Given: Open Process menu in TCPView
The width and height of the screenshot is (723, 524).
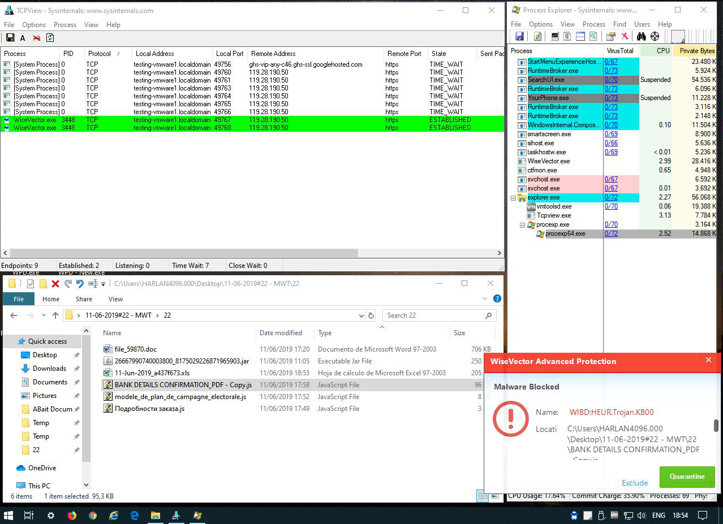Looking at the screenshot, I should tap(65, 25).
